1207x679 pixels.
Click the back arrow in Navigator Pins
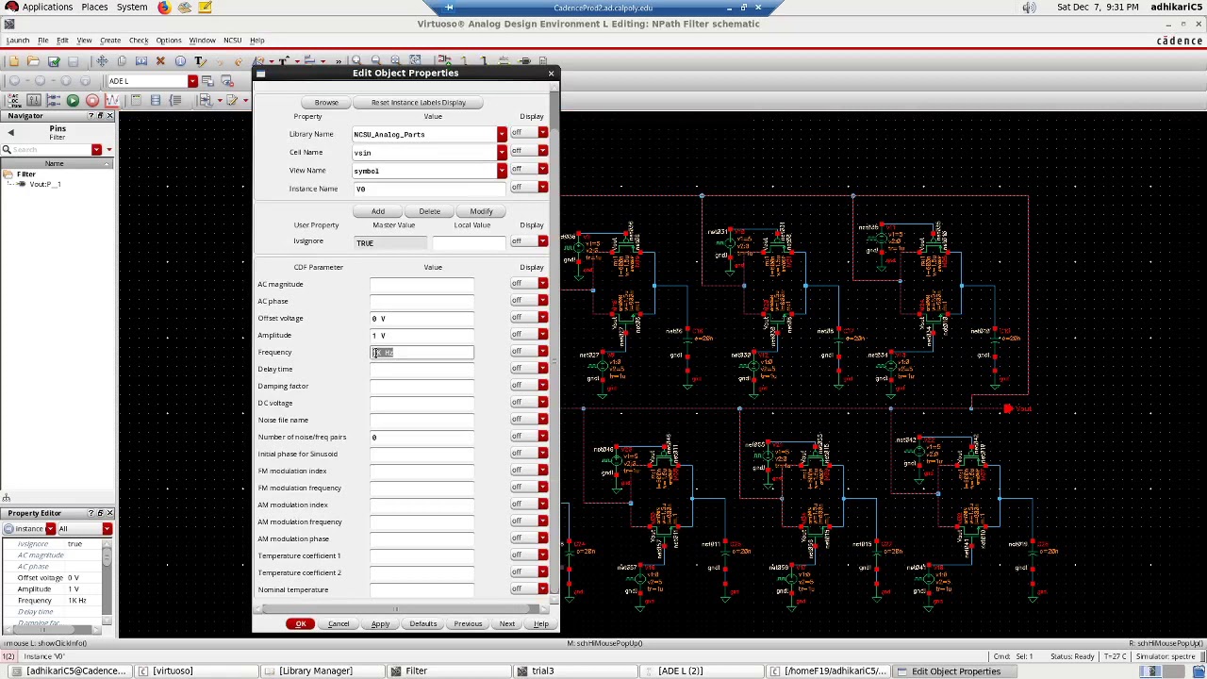pyautogui.click(x=10, y=133)
